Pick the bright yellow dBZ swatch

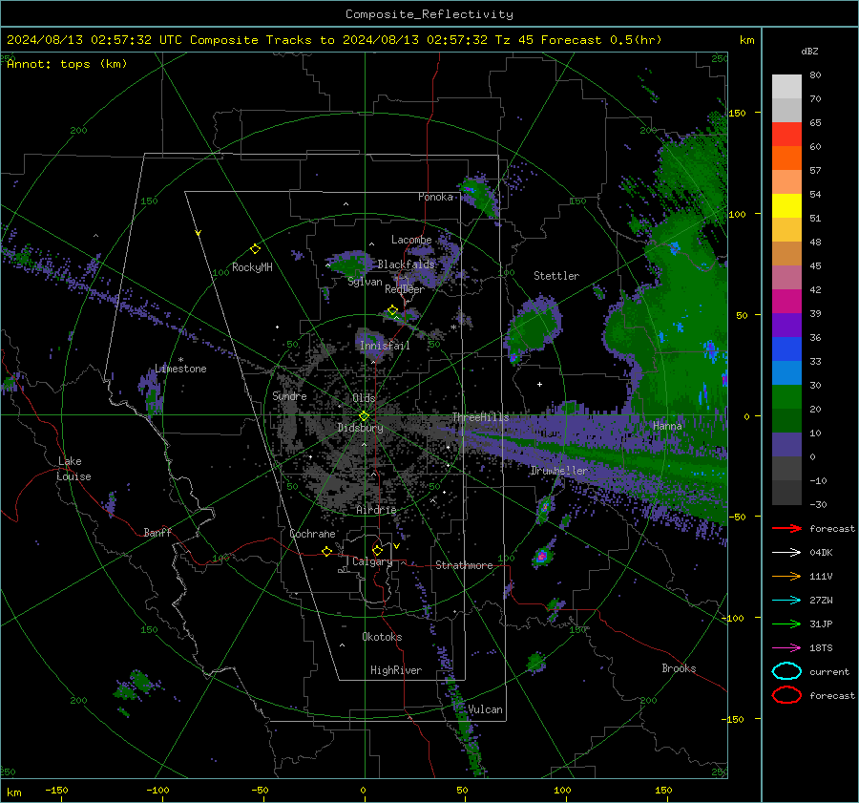click(x=786, y=206)
